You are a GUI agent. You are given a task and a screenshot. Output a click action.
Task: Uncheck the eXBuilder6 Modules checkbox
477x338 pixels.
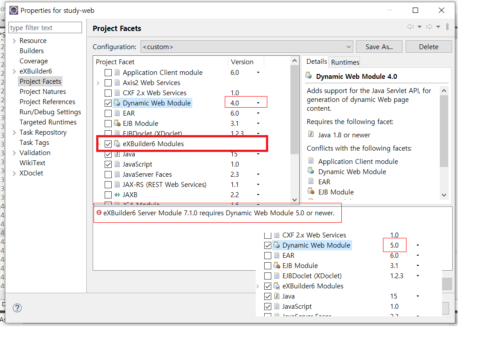(108, 144)
